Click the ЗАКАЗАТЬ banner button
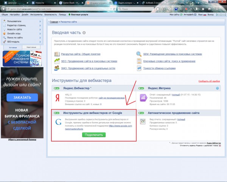 (x=22, y=97)
